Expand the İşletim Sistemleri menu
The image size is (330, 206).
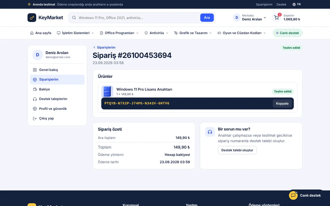[x=75, y=33]
